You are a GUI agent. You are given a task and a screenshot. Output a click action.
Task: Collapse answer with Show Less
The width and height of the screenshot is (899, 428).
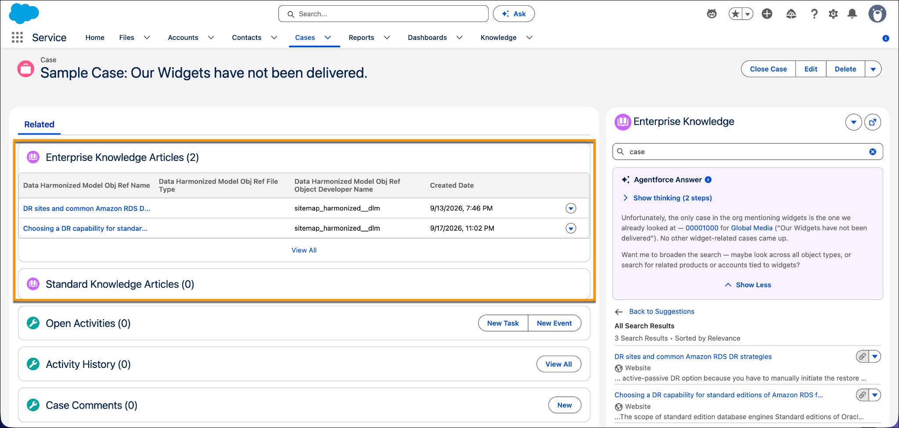[748, 285]
